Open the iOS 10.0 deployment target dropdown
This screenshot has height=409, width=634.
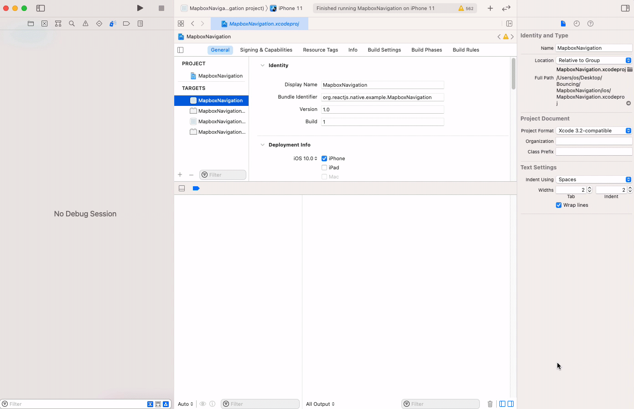[x=306, y=158]
